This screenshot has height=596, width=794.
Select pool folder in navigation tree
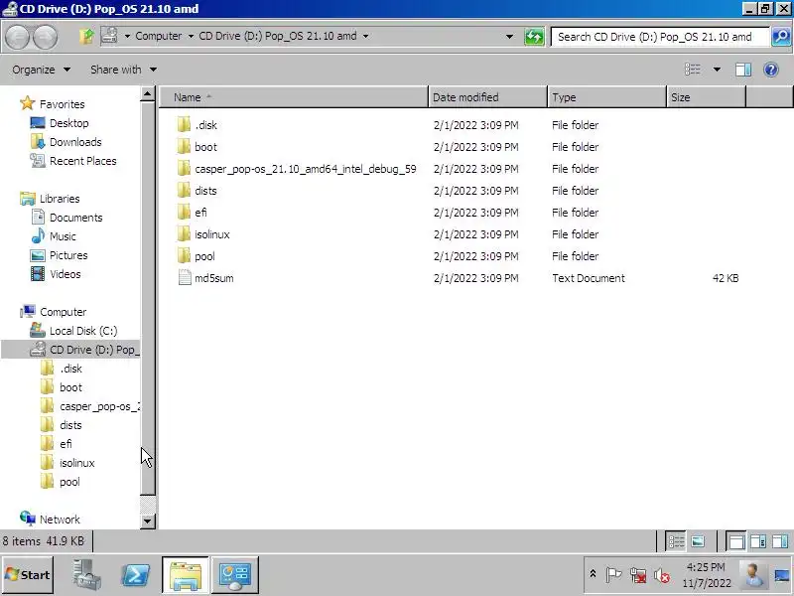click(x=69, y=482)
